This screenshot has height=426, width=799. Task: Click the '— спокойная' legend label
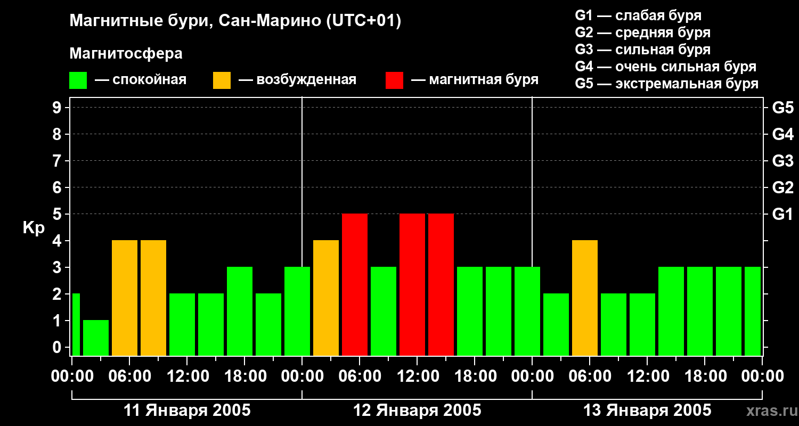coord(141,80)
